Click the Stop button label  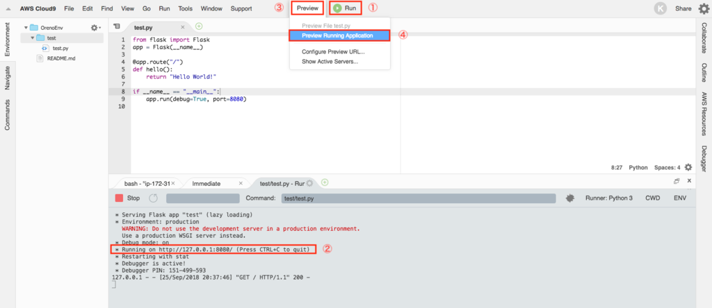[133, 198]
